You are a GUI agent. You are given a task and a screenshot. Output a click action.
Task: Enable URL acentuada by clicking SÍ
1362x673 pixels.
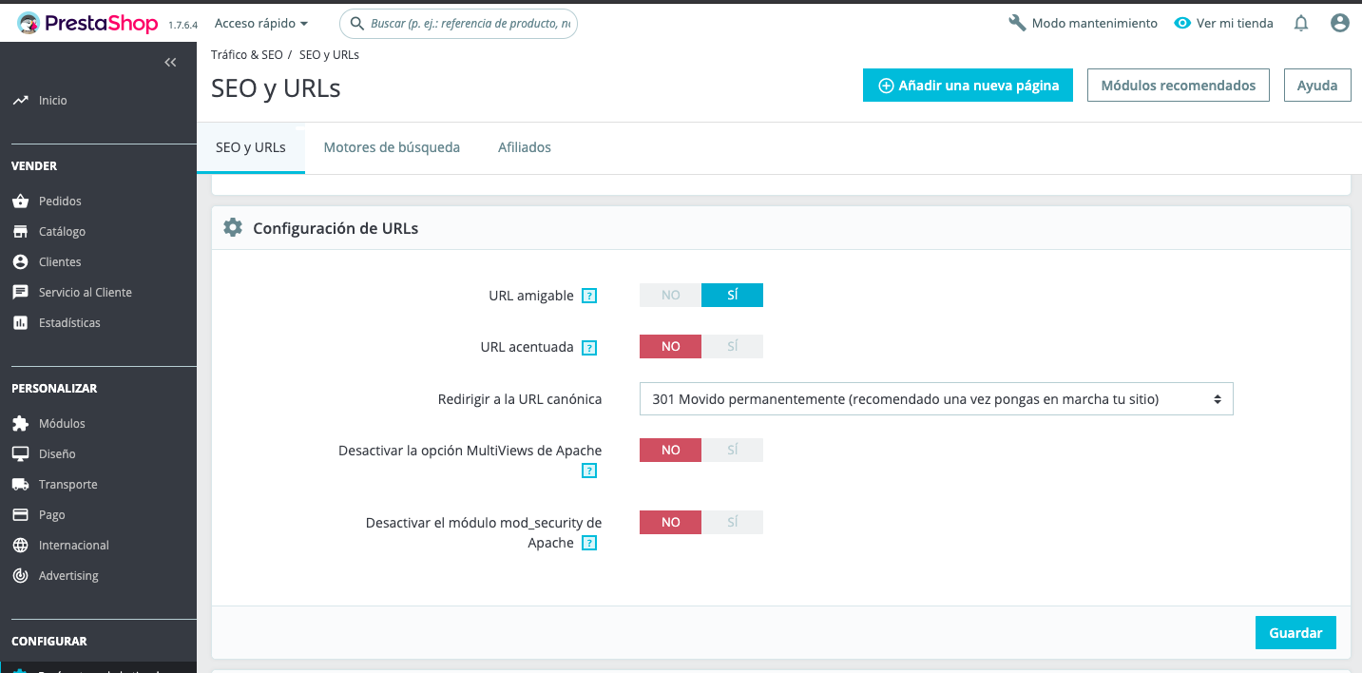[x=732, y=347]
